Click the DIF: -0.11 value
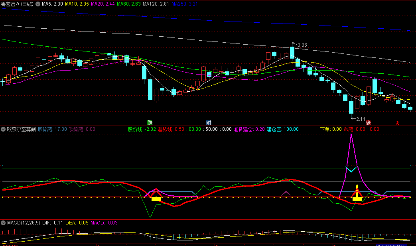The width and height of the screenshot is (416, 246). 53,223
